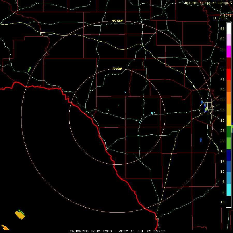Click the black TH swatch at scale bottom

point(229,201)
